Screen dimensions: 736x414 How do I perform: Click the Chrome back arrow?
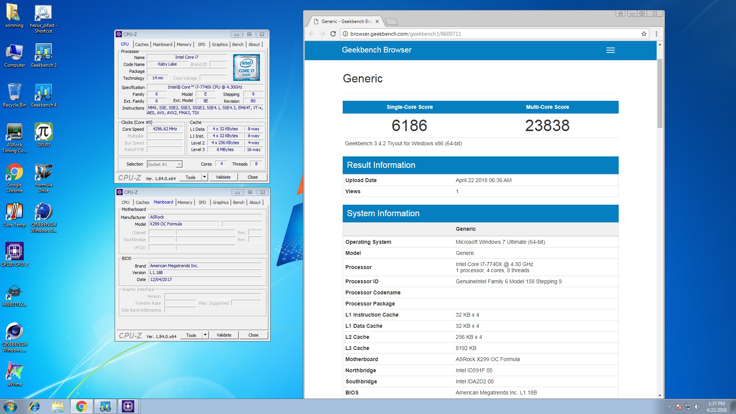click(312, 34)
